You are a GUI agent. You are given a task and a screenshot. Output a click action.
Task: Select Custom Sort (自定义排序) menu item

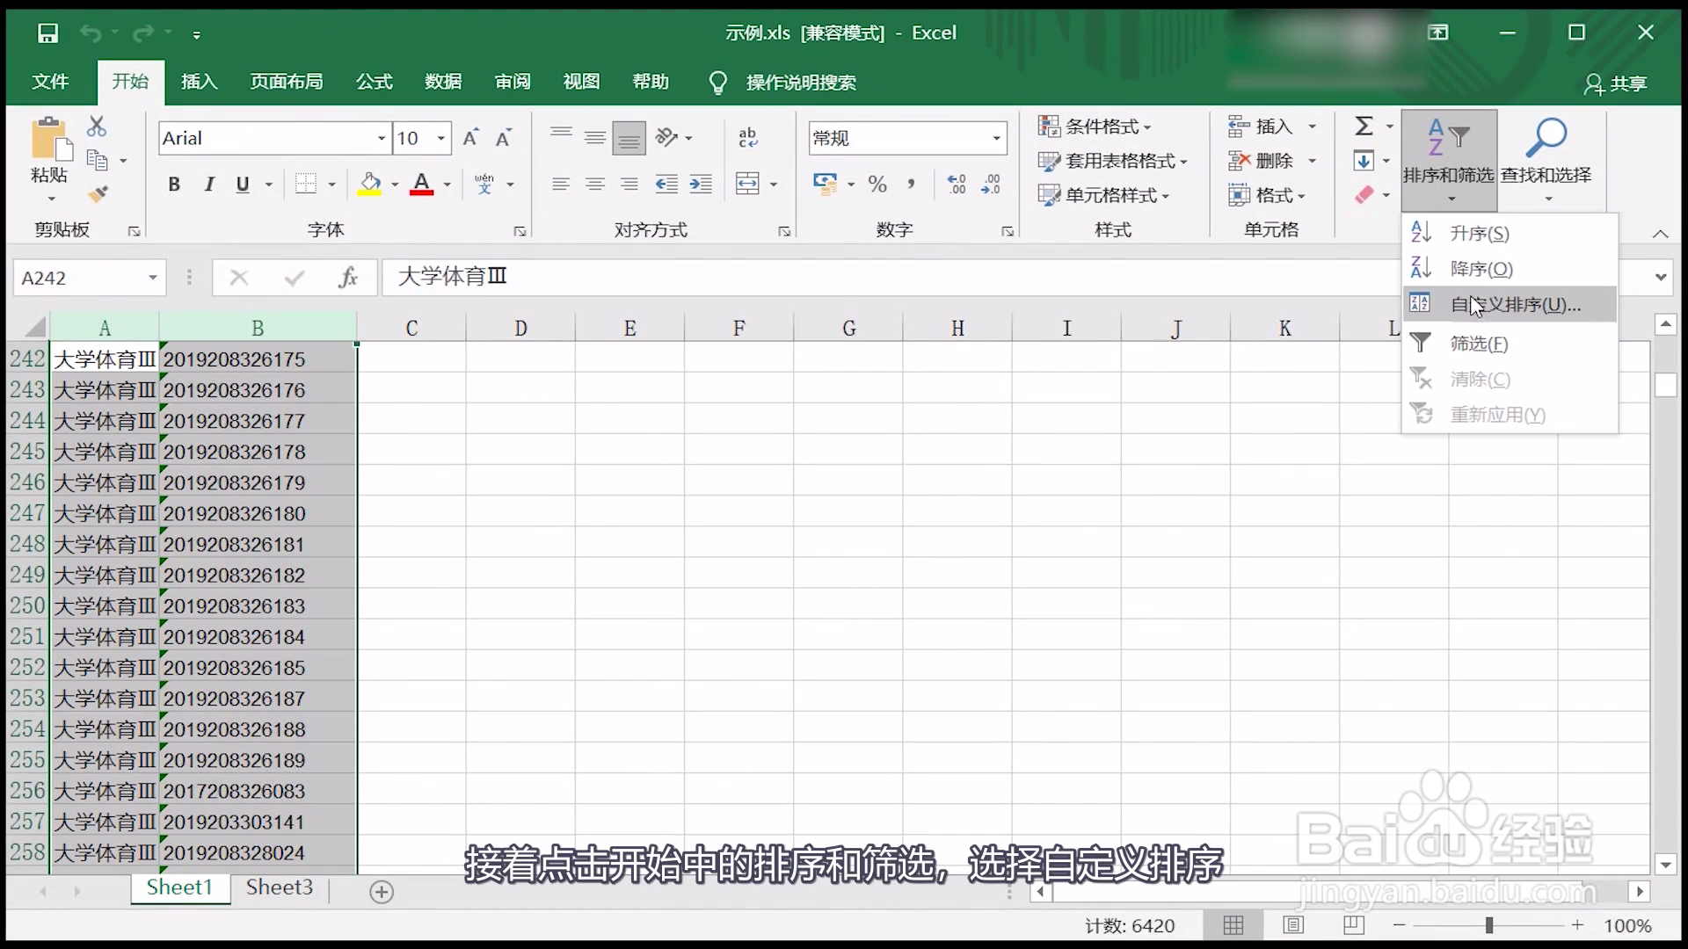(1514, 305)
